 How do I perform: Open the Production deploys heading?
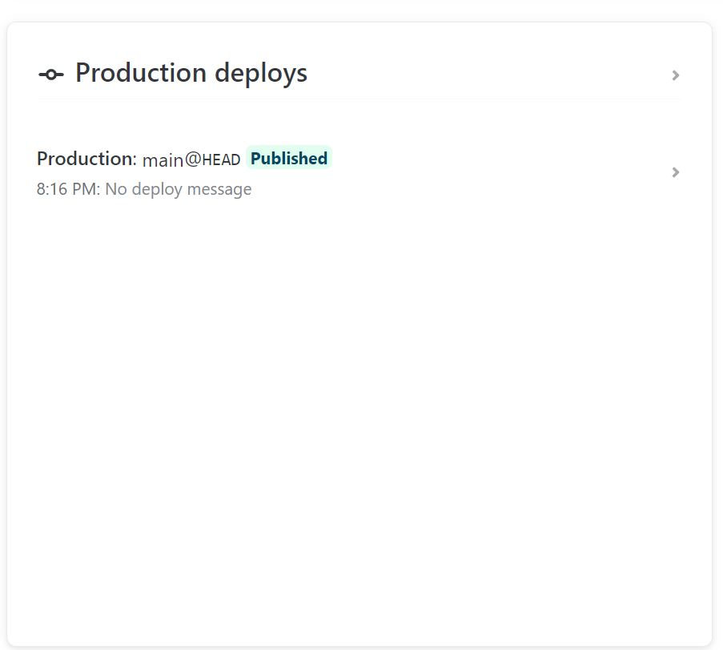coord(191,73)
